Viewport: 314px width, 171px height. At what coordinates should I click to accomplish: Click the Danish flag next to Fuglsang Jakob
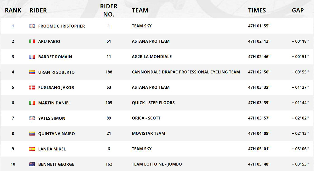point(32,88)
